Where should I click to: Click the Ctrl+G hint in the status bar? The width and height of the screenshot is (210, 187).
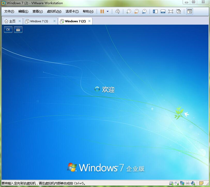[79, 183]
